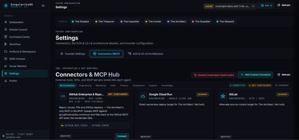Image resolution: width=299 pixels, height=140 pixels.
Task: Click Google Cloud Run's ROADMAP badge
Action: [203, 94]
